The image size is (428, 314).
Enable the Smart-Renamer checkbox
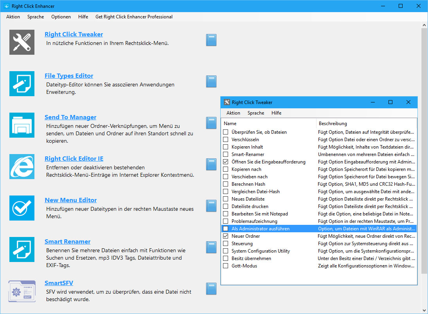click(225, 154)
